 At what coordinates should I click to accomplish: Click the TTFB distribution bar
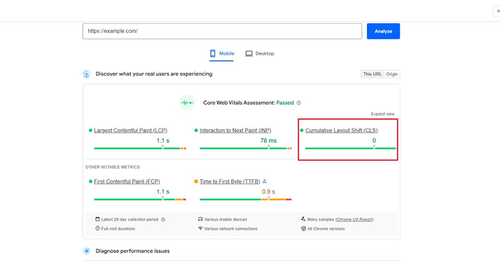click(246, 199)
